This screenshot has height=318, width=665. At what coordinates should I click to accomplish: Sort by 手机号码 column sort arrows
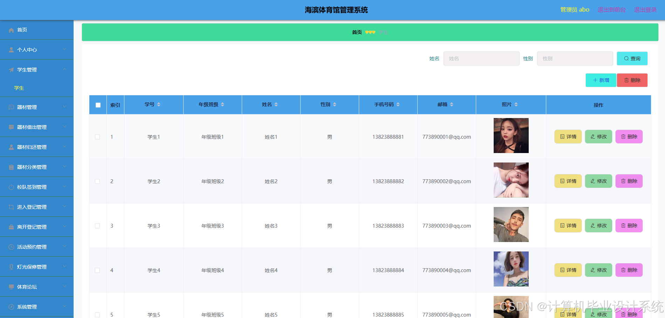tap(398, 104)
